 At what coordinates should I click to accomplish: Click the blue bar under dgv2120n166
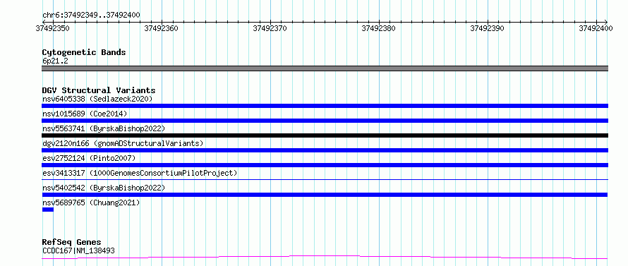325,150
